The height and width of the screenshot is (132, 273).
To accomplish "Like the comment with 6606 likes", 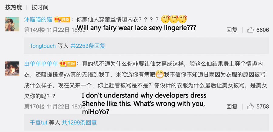I will pos(251,30).
